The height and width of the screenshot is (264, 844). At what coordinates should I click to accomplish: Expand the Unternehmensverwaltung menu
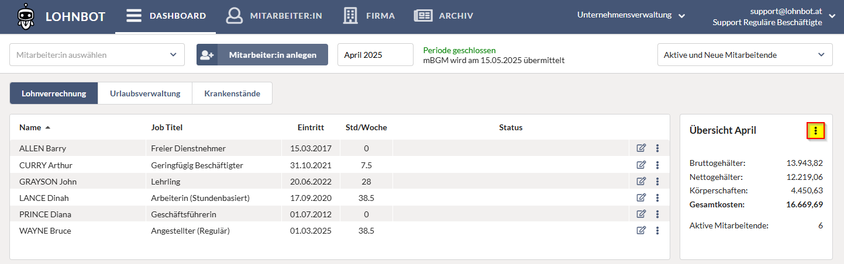[631, 16]
